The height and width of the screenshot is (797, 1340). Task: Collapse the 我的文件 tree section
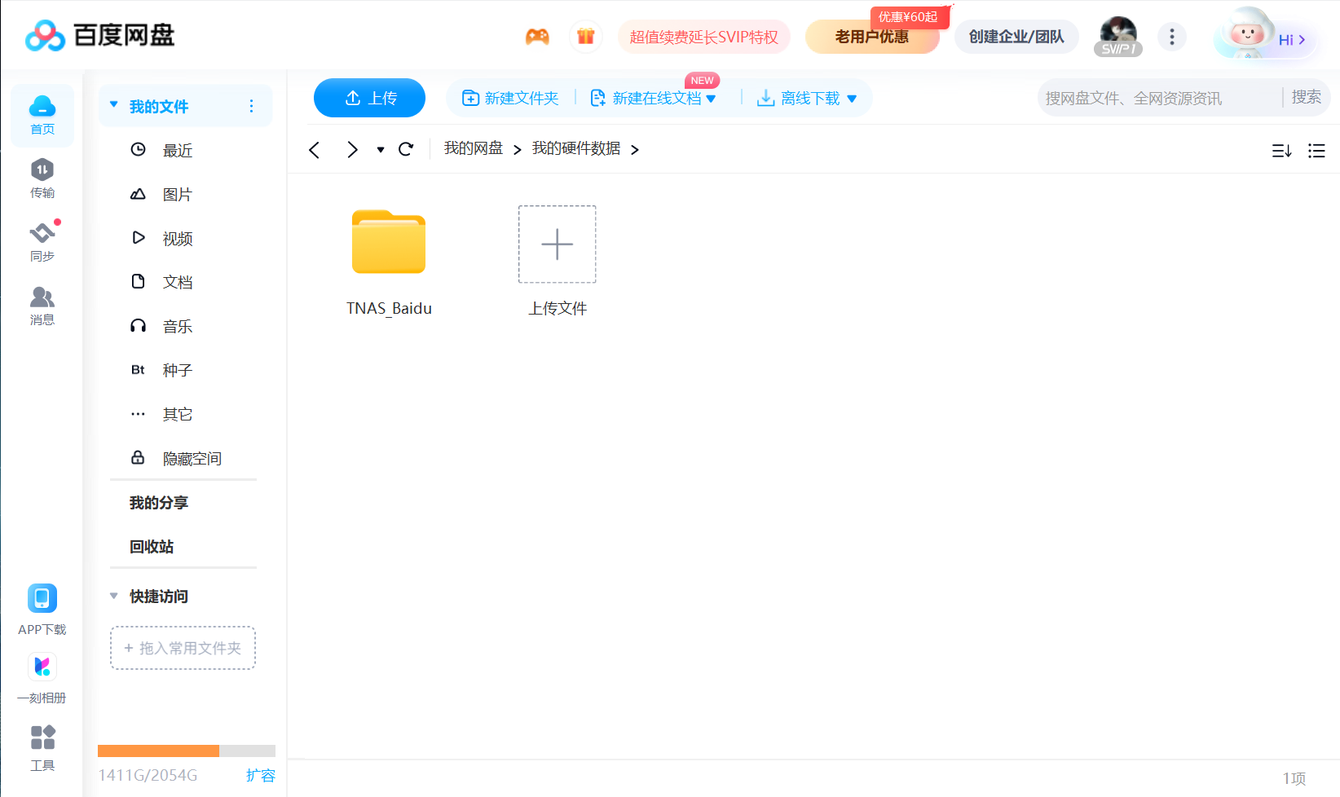pos(114,106)
